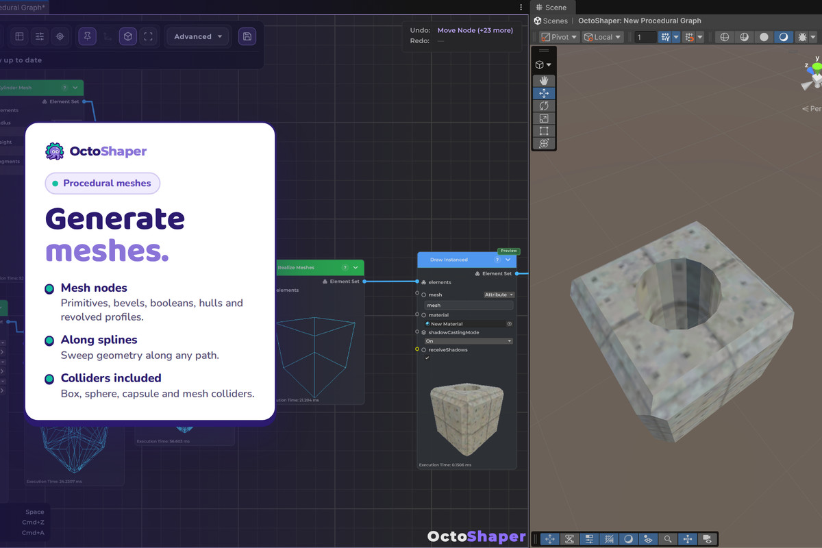Viewport: 822px width, 548px height.
Task: Click the OctoShaper: New Procedural Graph breadcrumb
Action: (640, 21)
